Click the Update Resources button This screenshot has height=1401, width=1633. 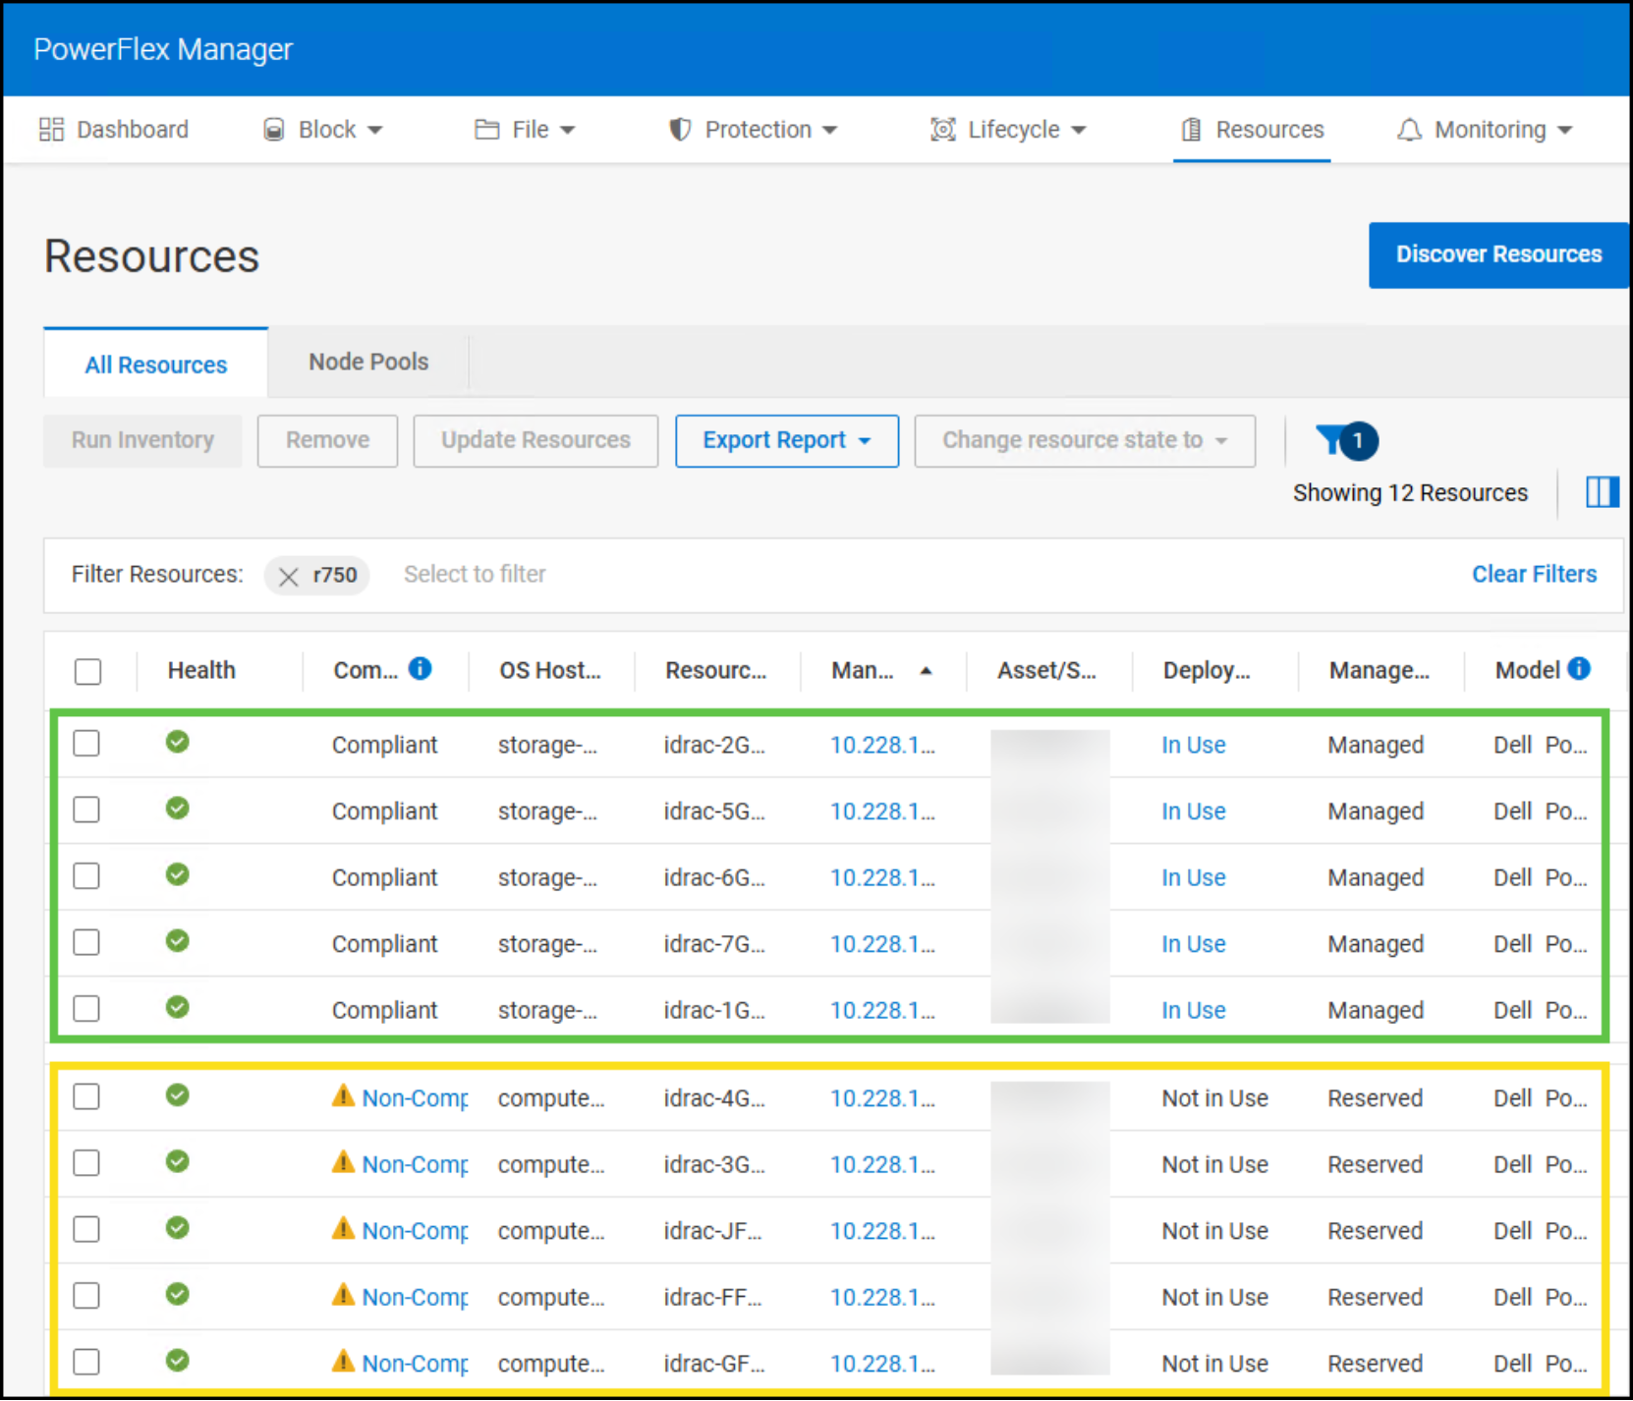535,440
